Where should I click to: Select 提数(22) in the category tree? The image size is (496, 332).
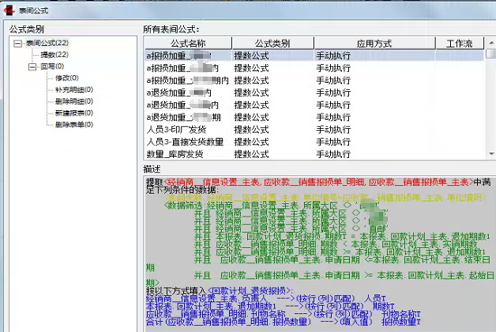[x=54, y=55]
